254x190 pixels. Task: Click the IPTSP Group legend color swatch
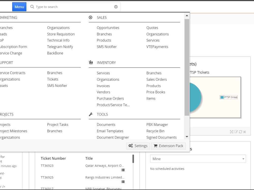(x=222, y=97)
